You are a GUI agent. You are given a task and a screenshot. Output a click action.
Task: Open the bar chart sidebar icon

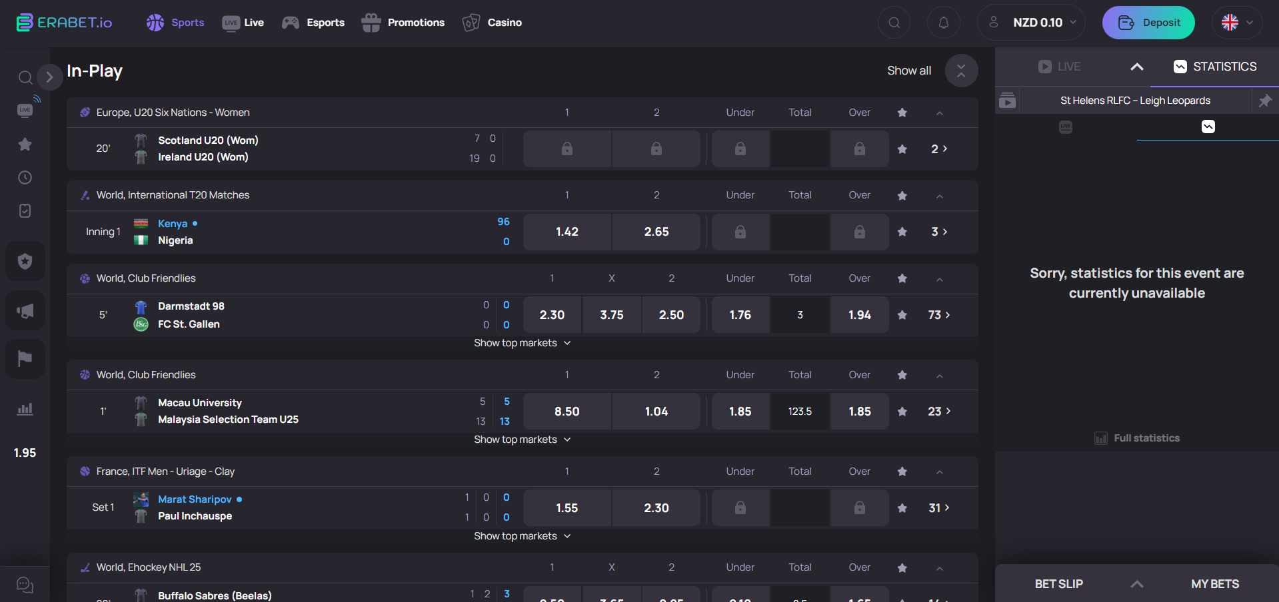(x=25, y=409)
